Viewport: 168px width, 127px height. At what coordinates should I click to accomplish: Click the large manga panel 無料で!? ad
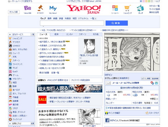(132, 52)
